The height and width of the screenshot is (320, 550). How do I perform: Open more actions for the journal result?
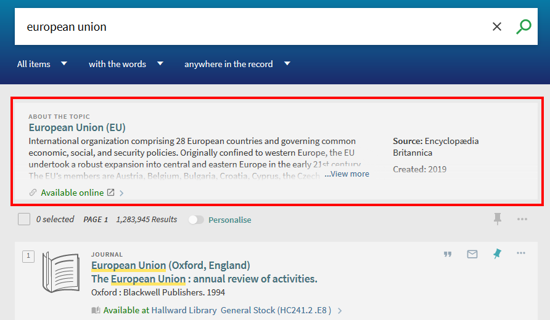[521, 254]
